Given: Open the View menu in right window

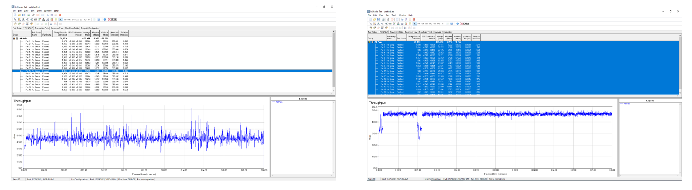Looking at the screenshot, I should click(x=381, y=15).
